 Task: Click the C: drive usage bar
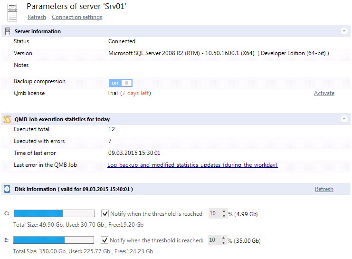pos(54,213)
